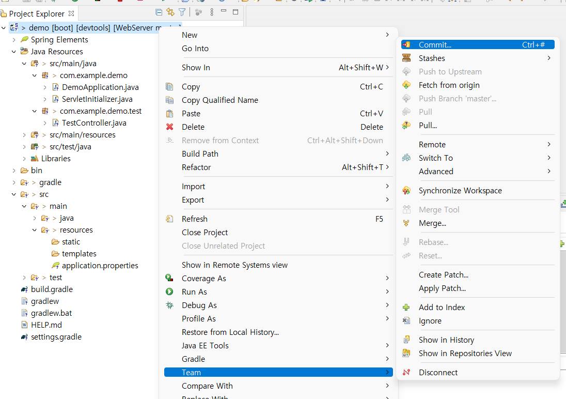Expand the gradle folder

pyautogui.click(x=14, y=182)
